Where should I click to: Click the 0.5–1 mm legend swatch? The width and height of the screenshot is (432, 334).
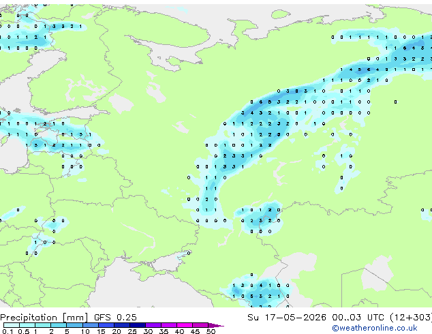pos(27,325)
